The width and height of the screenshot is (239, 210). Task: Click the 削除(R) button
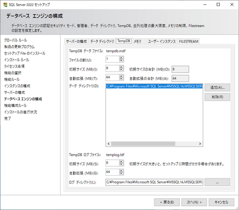[217, 97]
